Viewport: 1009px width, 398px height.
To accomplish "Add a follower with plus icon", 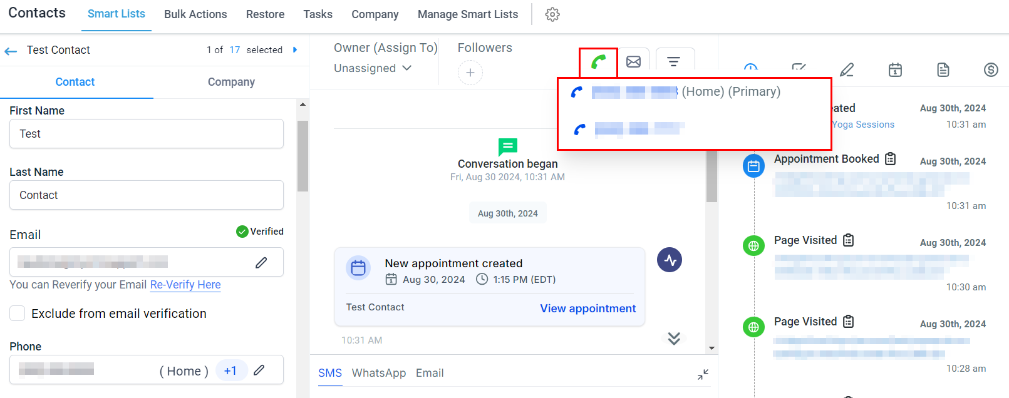I will (470, 73).
